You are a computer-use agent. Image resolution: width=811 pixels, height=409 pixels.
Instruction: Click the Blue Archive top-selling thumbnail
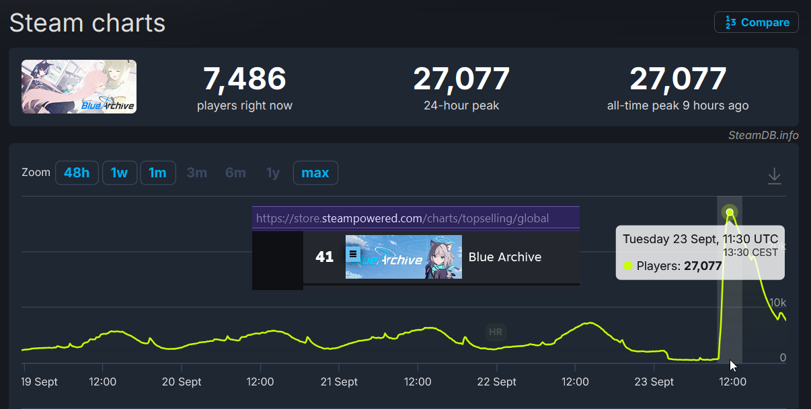(403, 257)
